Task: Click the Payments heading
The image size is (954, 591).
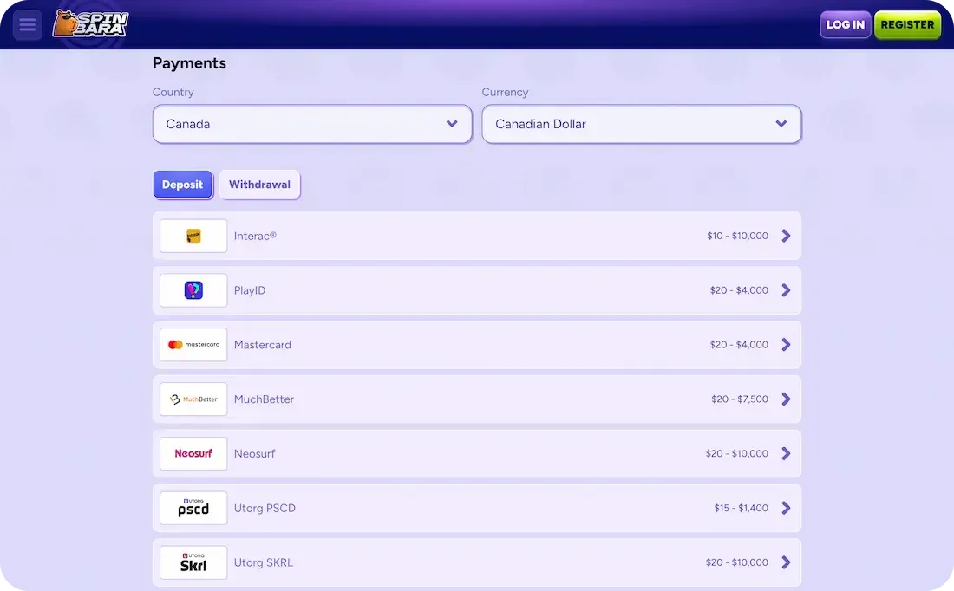Action: (189, 63)
